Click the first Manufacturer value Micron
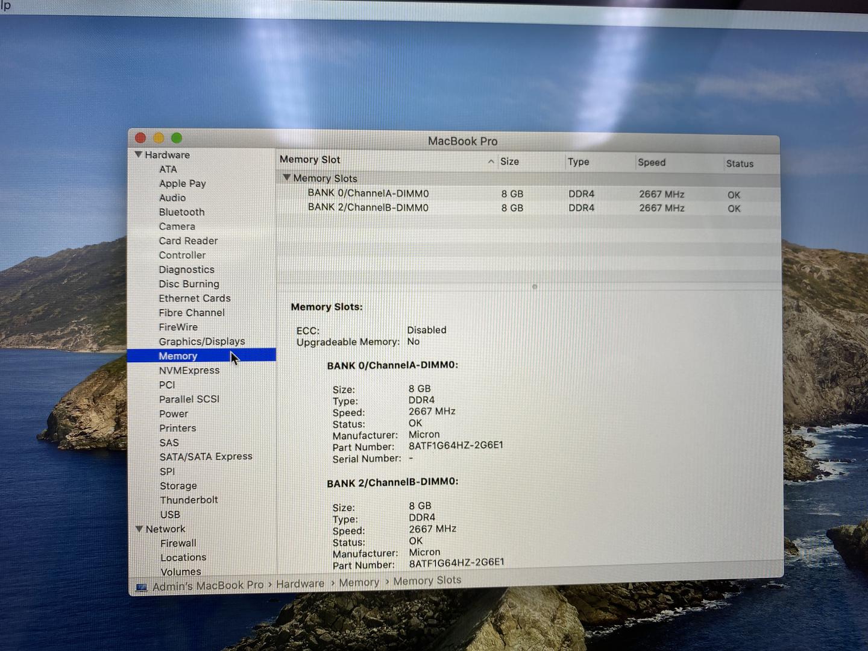This screenshot has width=868, height=651. 424,435
